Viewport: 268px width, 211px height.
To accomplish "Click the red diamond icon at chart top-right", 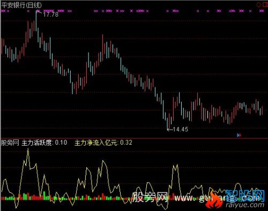I will click(x=258, y=5).
